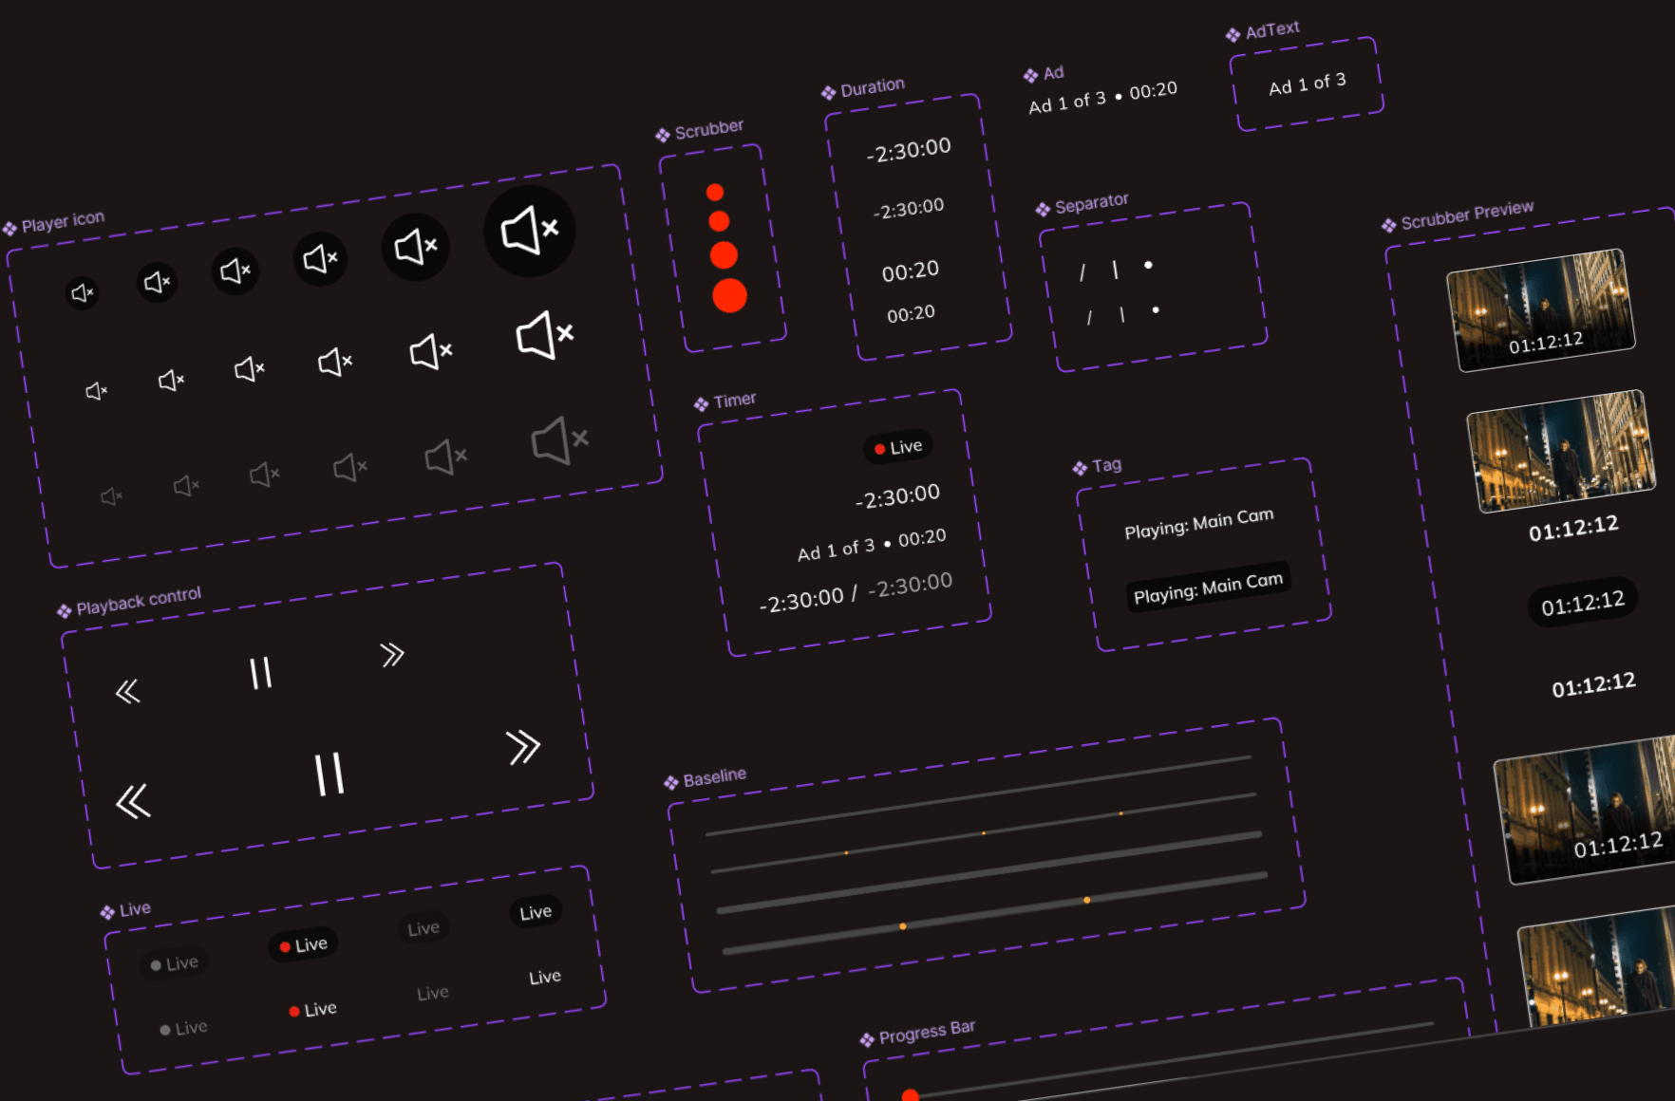Image resolution: width=1675 pixels, height=1101 pixels.
Task: Click the smaller dot separator
Action: (x=1156, y=309)
